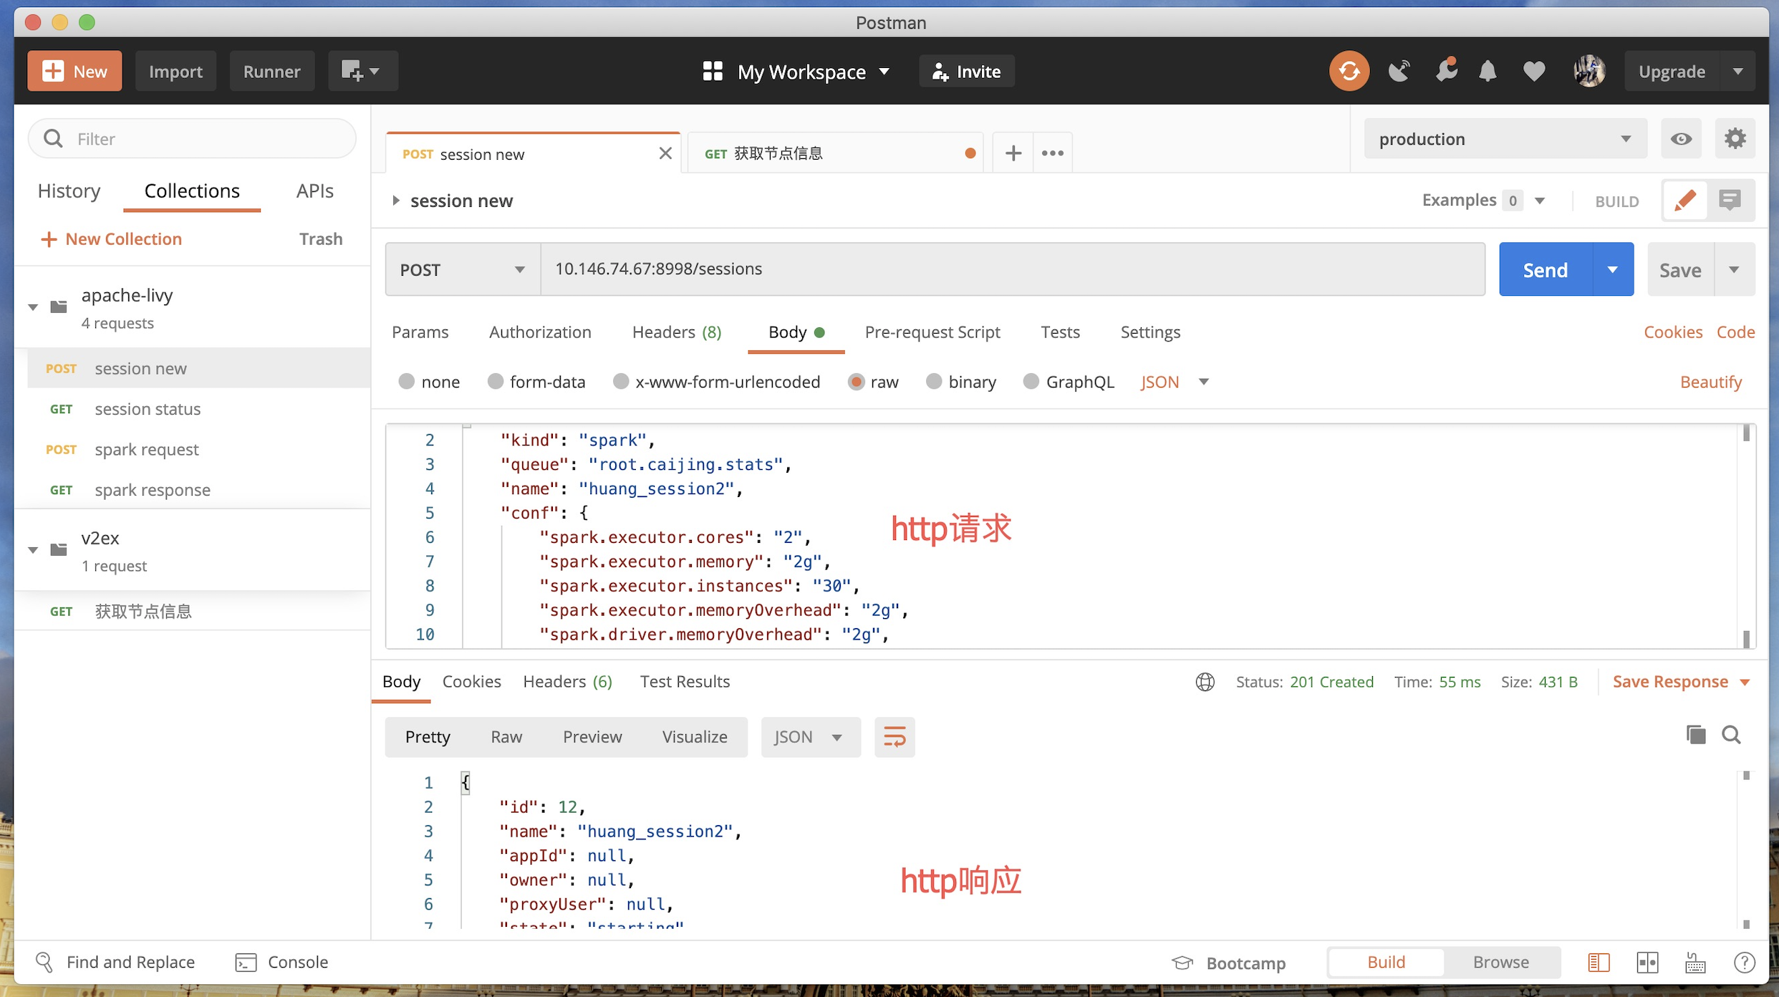This screenshot has height=997, width=1779.
Task: Open the Save button arrow dropdown
Action: tap(1734, 269)
